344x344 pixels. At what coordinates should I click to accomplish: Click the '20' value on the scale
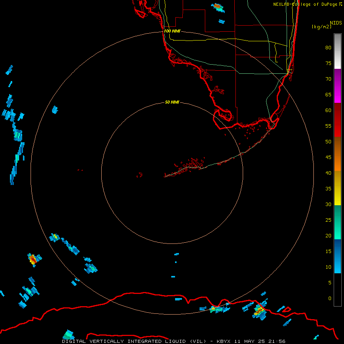pos(328,235)
